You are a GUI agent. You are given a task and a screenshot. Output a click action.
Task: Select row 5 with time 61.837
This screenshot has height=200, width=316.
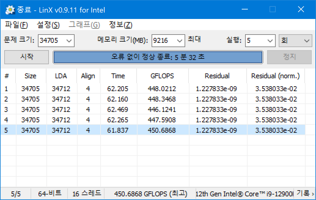point(153,130)
